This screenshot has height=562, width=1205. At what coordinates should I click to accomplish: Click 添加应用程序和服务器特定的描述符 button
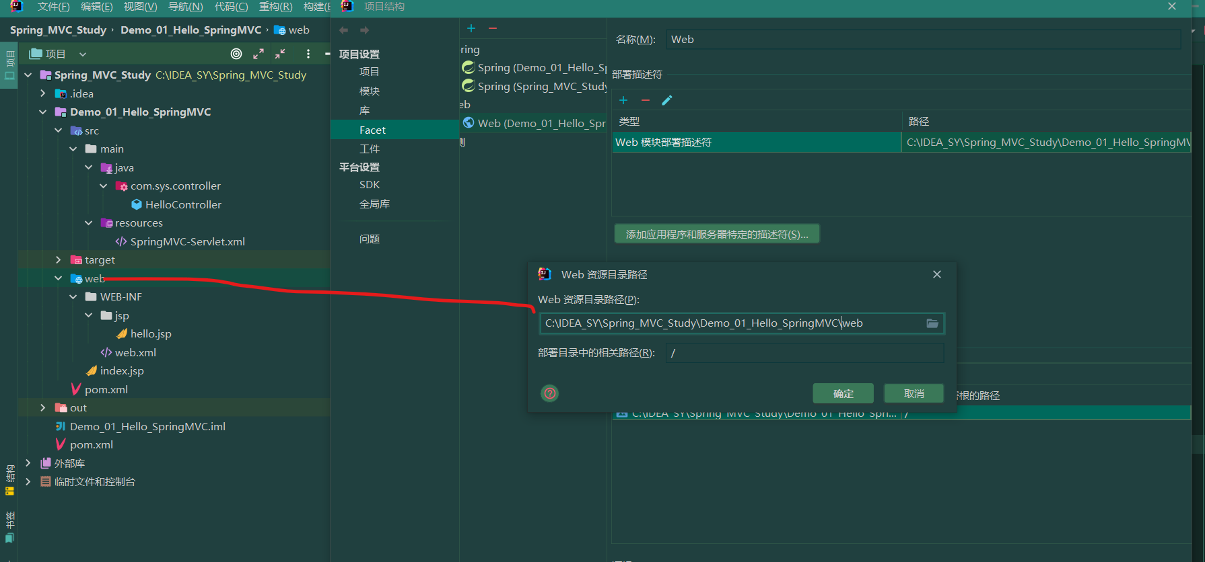pos(717,234)
